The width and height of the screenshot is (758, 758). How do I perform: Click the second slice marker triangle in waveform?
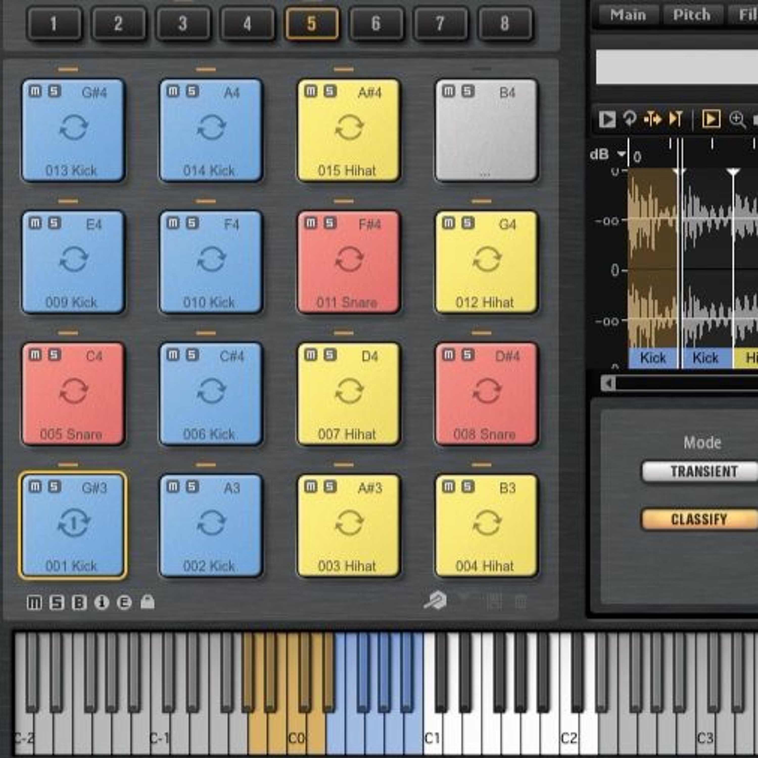tap(733, 172)
